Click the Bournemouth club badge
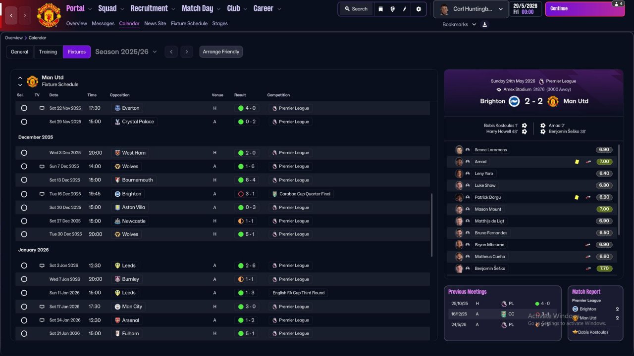Viewport: 634px width, 356px height. coord(117,180)
